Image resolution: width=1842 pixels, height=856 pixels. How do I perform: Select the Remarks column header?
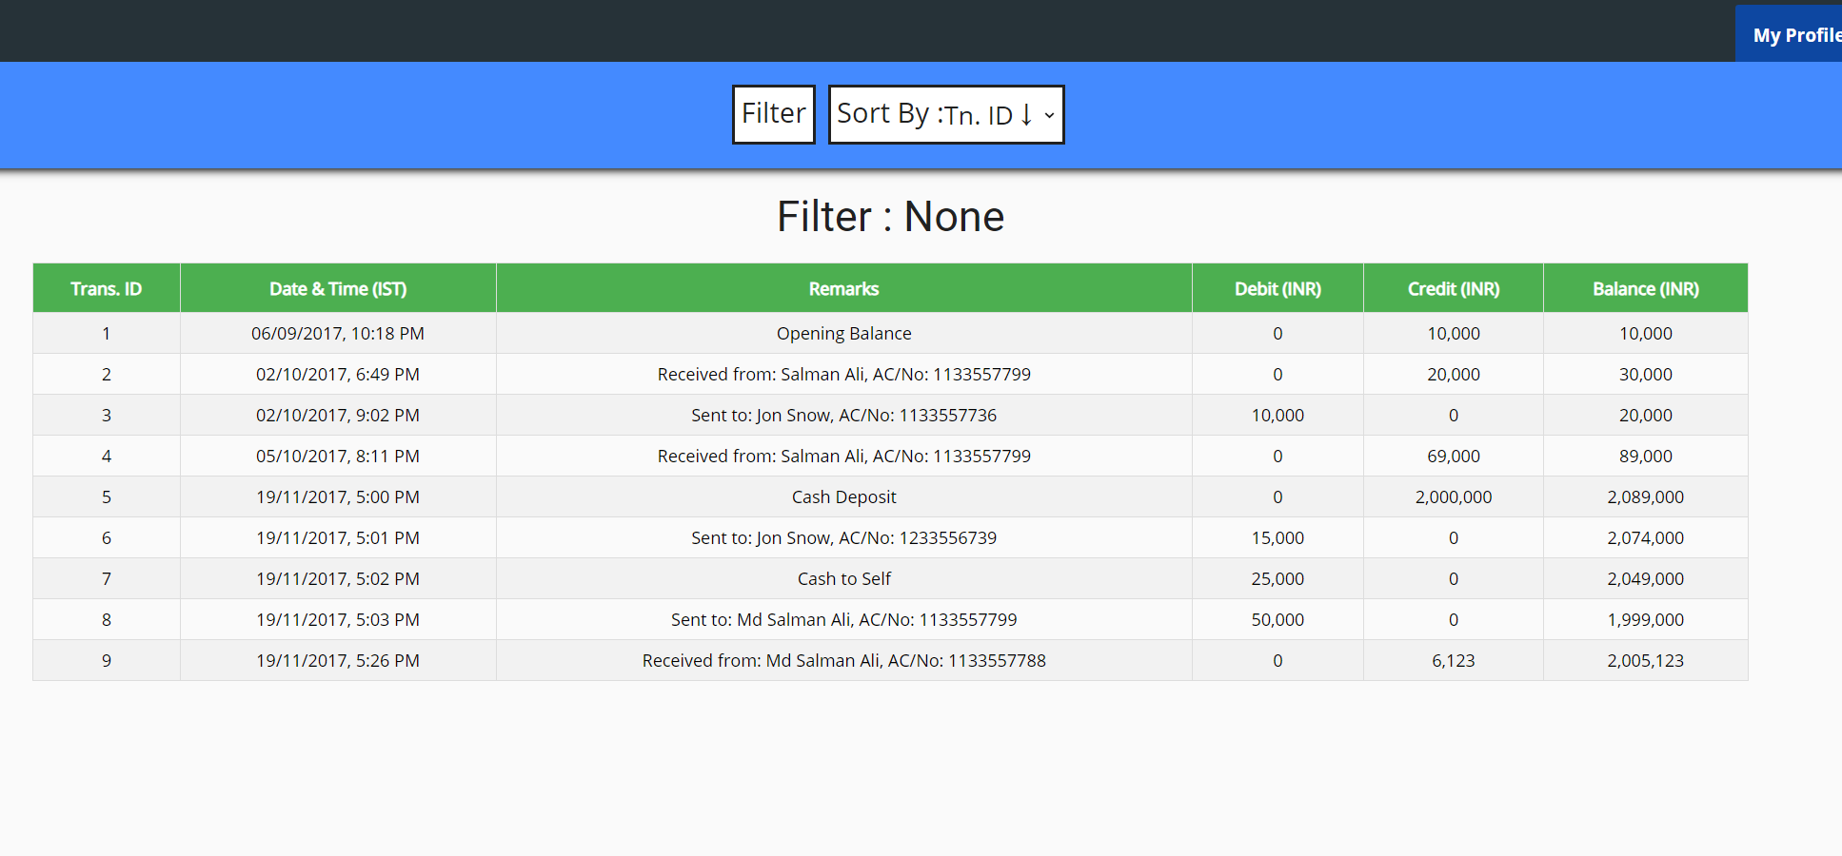843,289
